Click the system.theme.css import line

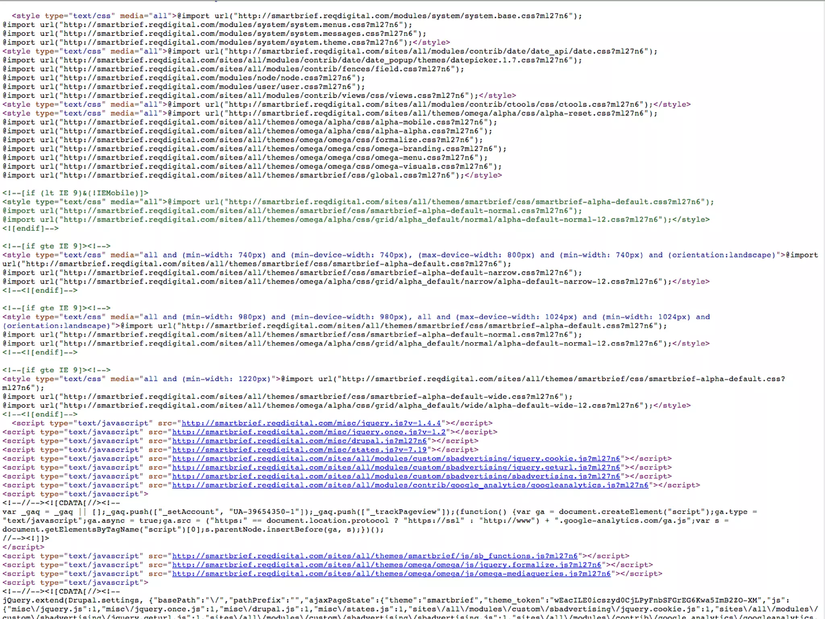coord(226,43)
